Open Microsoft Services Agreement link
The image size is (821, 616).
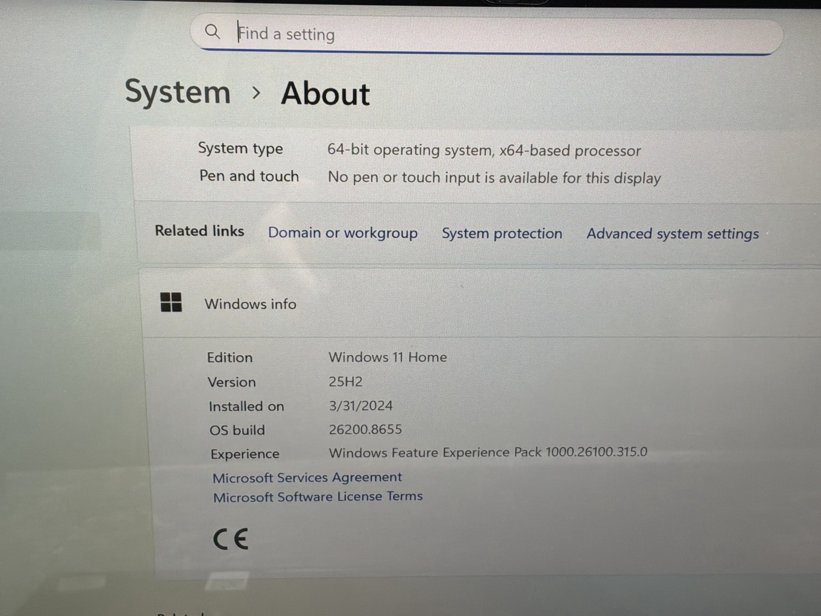(307, 477)
